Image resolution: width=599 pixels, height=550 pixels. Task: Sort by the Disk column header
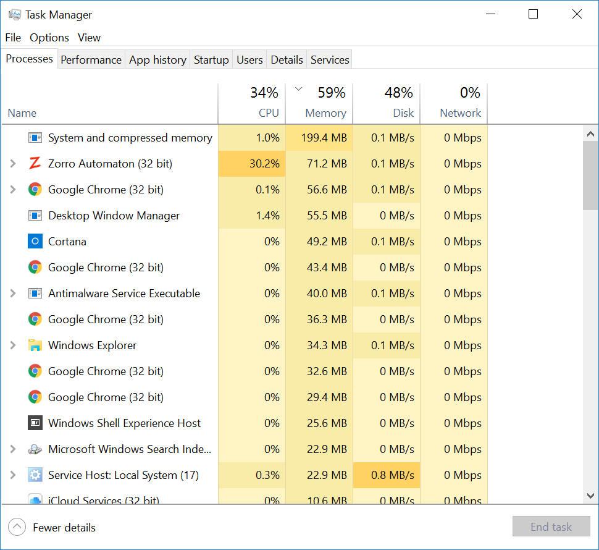pos(386,103)
